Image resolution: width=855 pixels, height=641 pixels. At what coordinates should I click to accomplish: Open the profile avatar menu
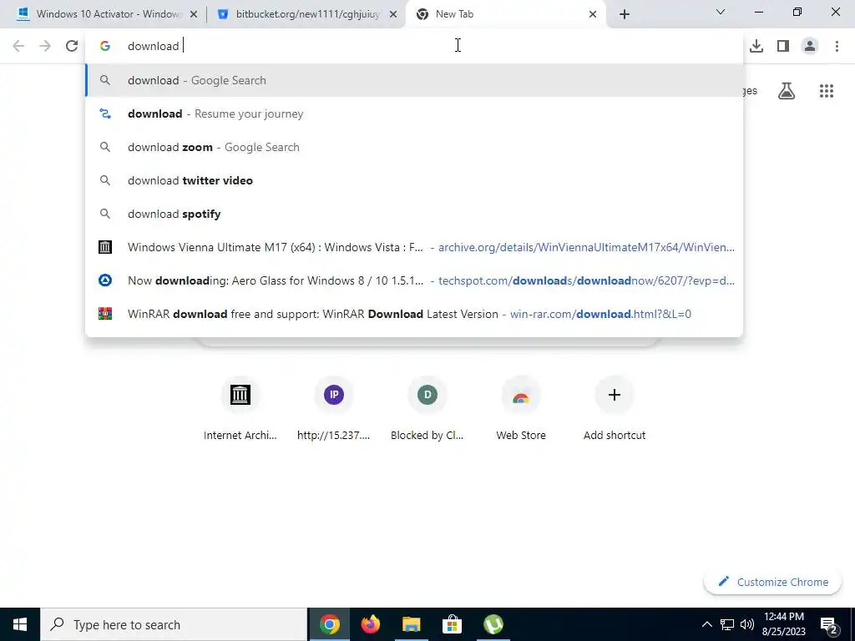pyautogui.click(x=810, y=46)
